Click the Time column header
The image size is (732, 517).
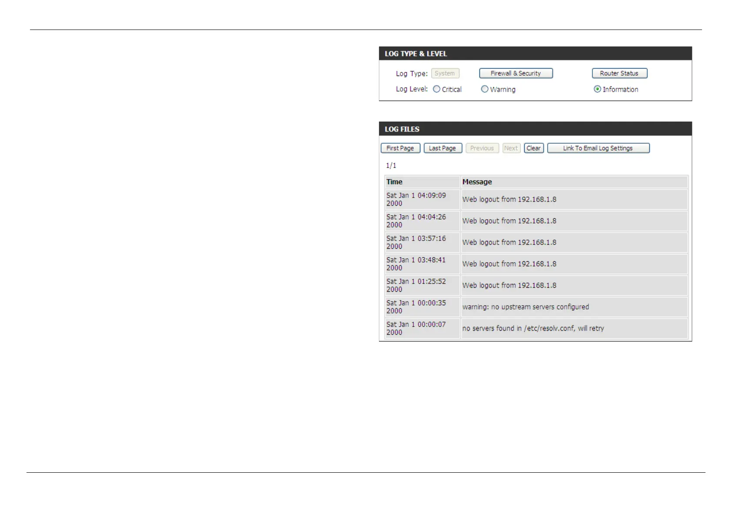pyautogui.click(x=422, y=182)
